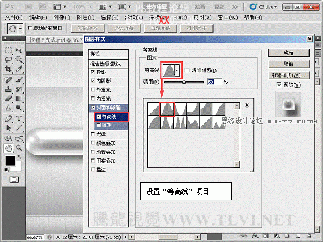323x242 pixels.
Task: Toggle the Inner Shadow (内阴影) checkbox
Action: (92, 81)
